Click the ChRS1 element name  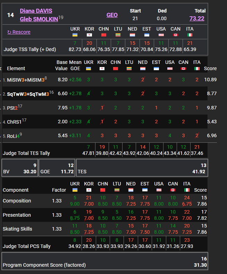[14, 122]
